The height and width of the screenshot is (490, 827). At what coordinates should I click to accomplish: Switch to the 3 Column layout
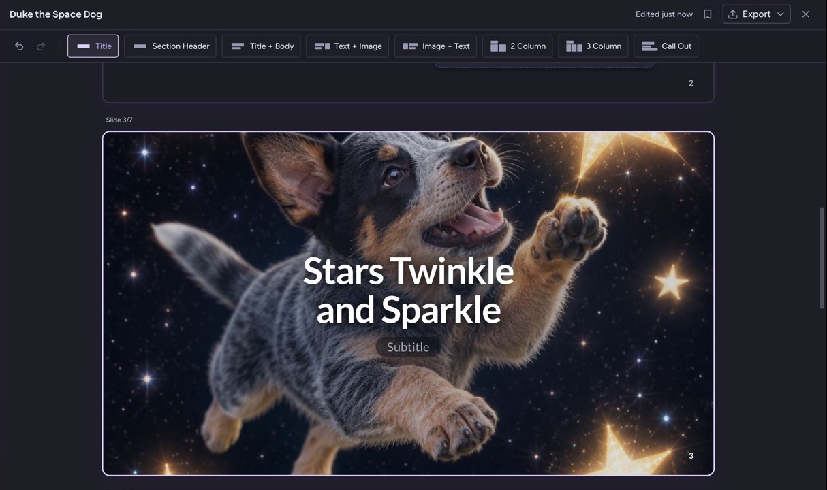(593, 46)
